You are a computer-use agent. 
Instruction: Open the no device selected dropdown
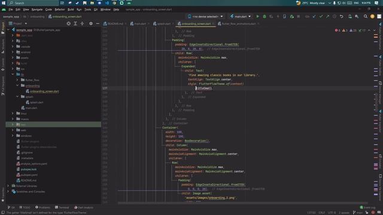[x=205, y=17]
